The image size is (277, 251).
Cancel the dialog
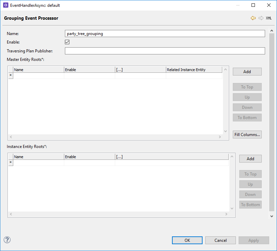[220, 240]
